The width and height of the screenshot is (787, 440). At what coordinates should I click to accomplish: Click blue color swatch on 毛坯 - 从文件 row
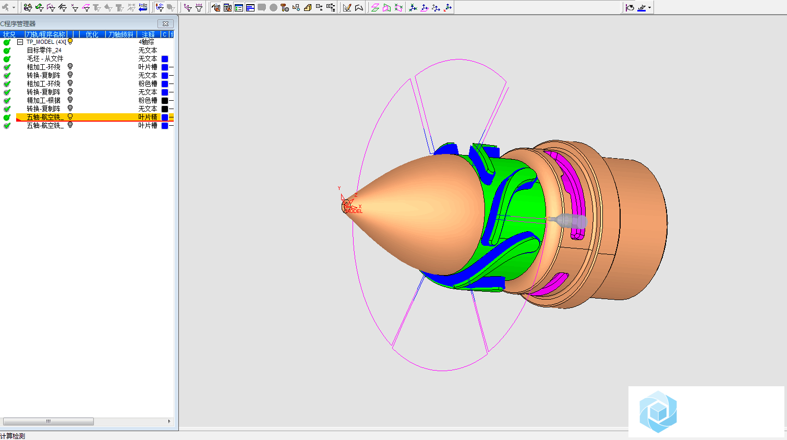coord(165,59)
